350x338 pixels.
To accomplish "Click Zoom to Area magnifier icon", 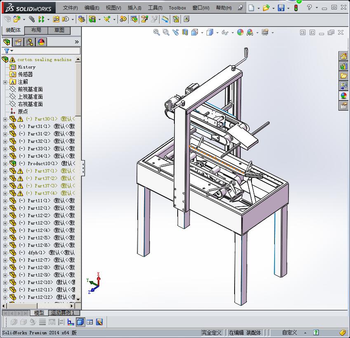I will pyautogui.click(x=166, y=32).
